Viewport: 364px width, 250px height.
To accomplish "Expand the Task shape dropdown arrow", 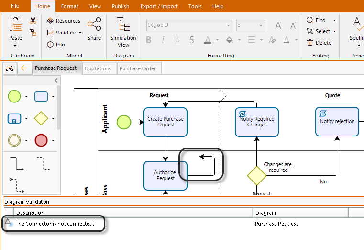I will point(53,97).
